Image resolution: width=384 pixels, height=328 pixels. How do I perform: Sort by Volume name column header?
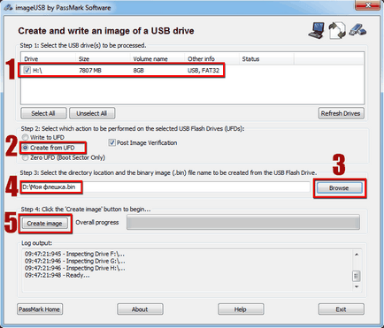coord(157,59)
